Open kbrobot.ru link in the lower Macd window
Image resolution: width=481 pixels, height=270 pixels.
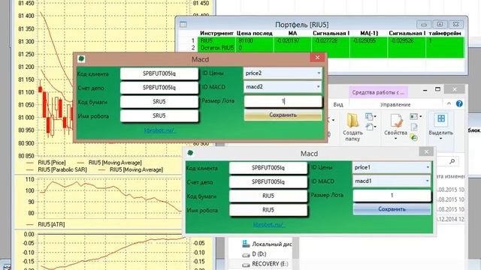[268, 224]
